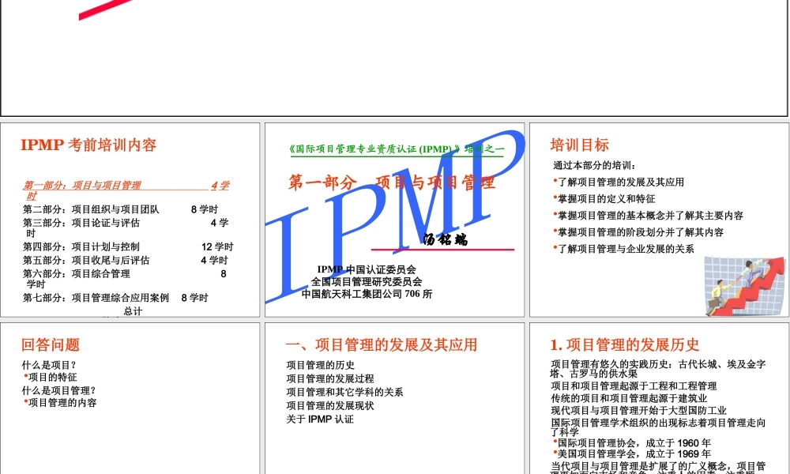Select bullet 美国项目管理学会,成立于 1969 年
Image resolution: width=790 pixels, height=474 pixels.
pyautogui.click(x=632, y=453)
